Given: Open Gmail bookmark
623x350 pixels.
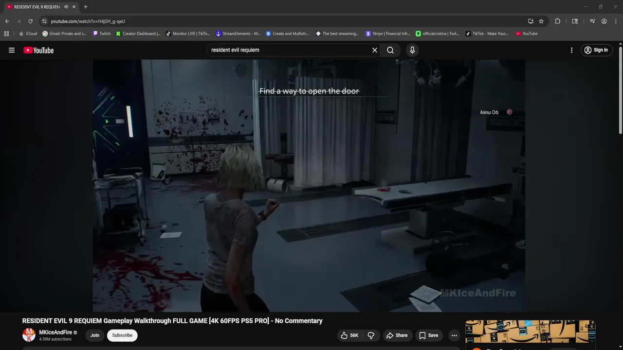Looking at the screenshot, I should pos(64,34).
